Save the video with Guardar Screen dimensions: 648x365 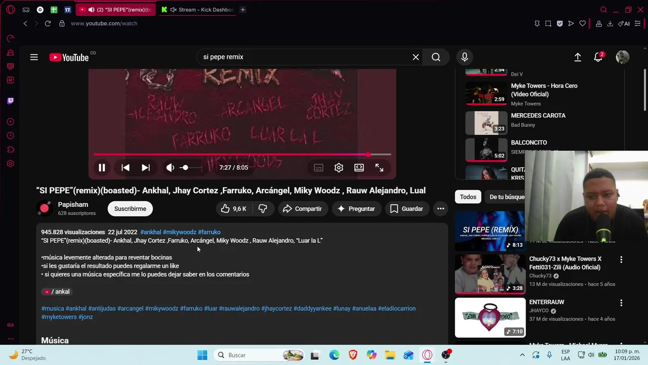(407, 209)
